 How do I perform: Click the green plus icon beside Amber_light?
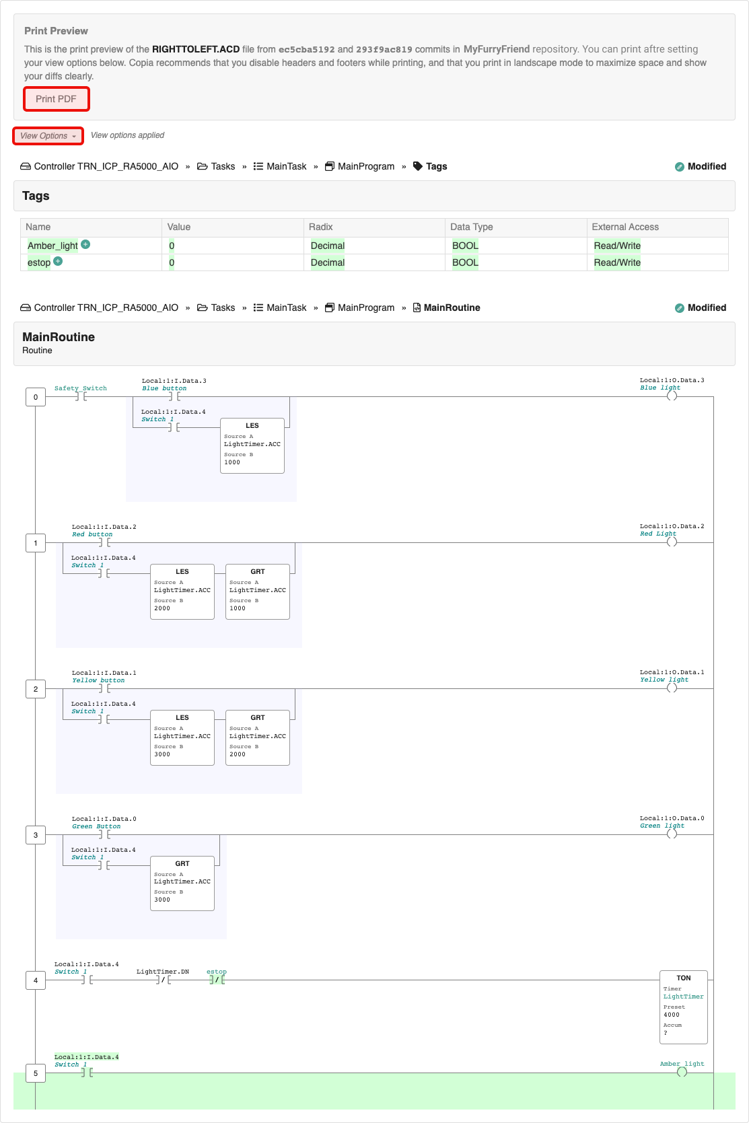[85, 245]
